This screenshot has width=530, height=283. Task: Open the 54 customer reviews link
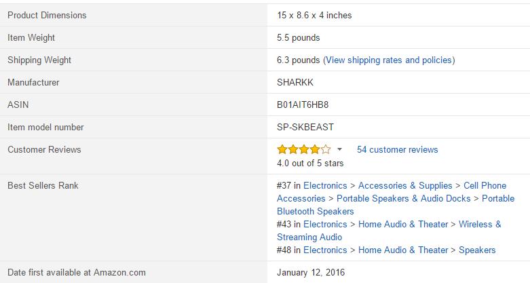click(397, 149)
